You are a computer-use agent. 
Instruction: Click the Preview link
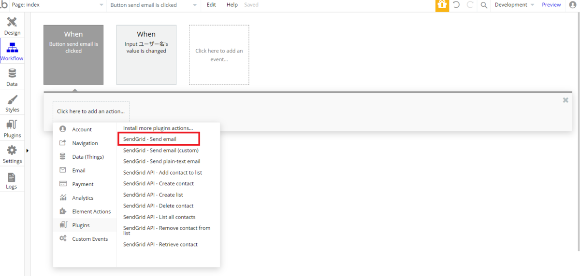[x=551, y=5]
